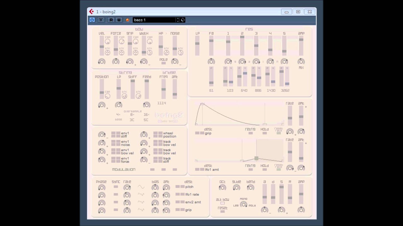The image size is (403, 226).
Task: Enable the alt bow checkbox
Action: click(x=223, y=203)
